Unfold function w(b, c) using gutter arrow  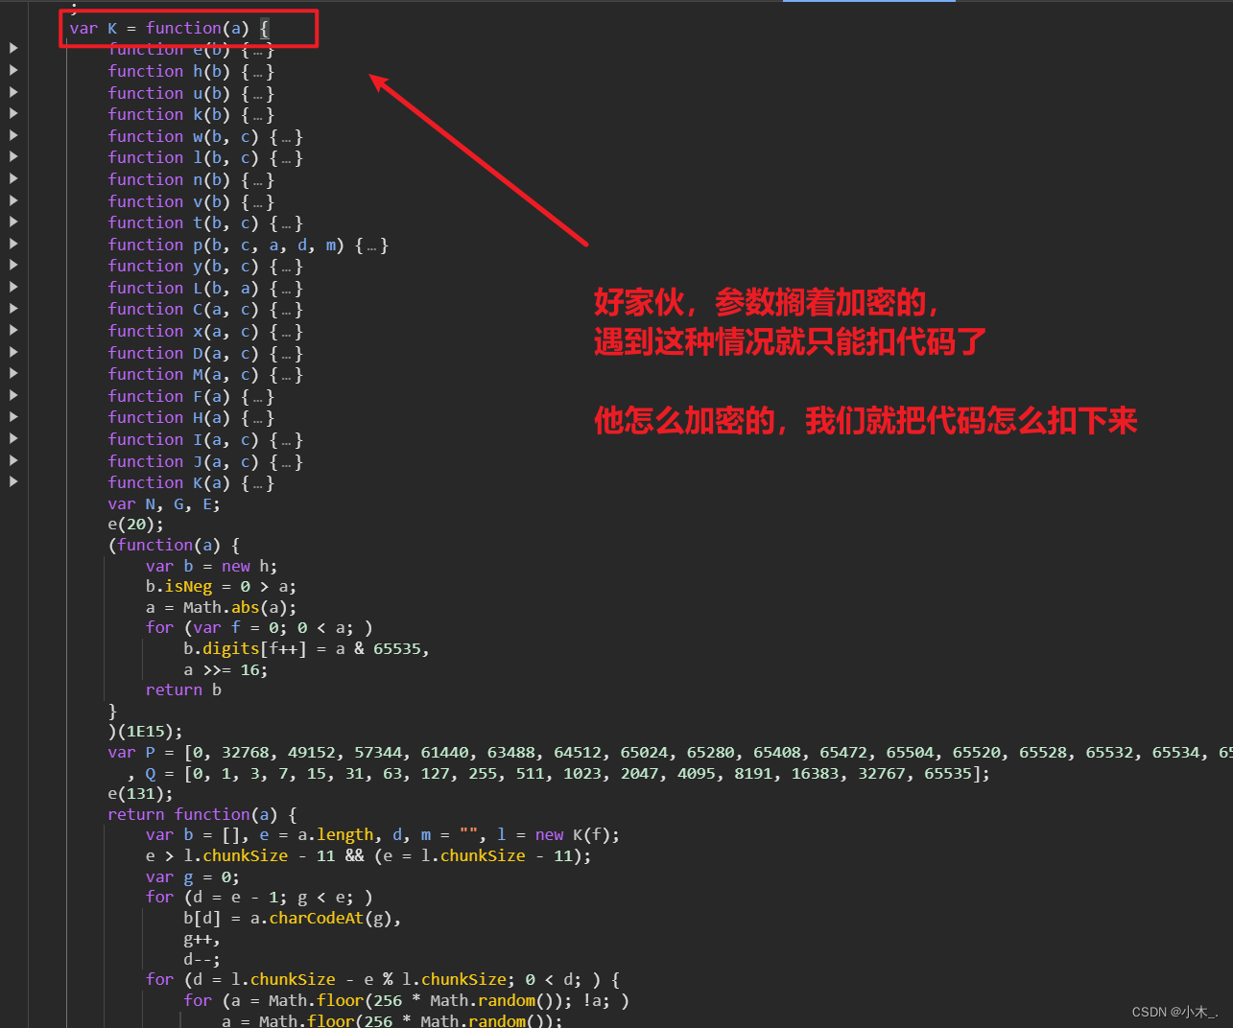pos(13,135)
